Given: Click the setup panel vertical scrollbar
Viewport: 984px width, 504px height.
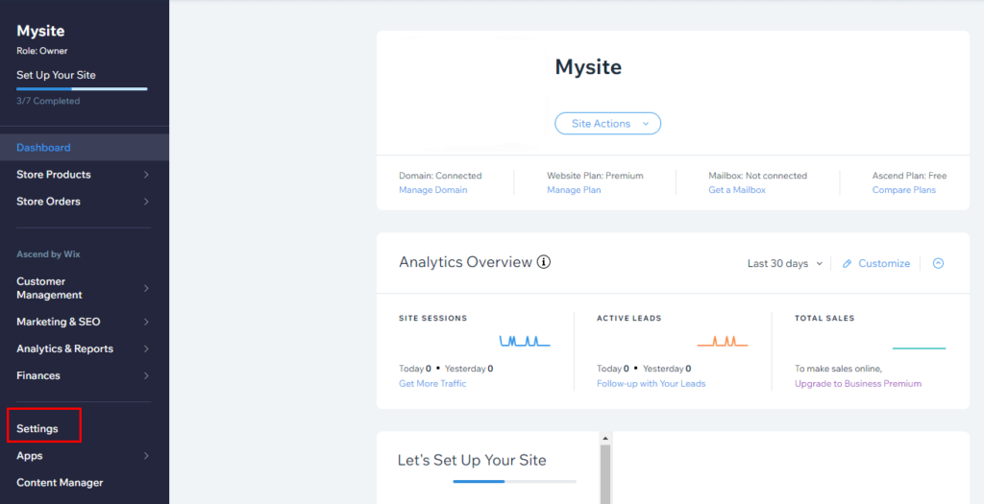Looking at the screenshot, I should (605, 470).
